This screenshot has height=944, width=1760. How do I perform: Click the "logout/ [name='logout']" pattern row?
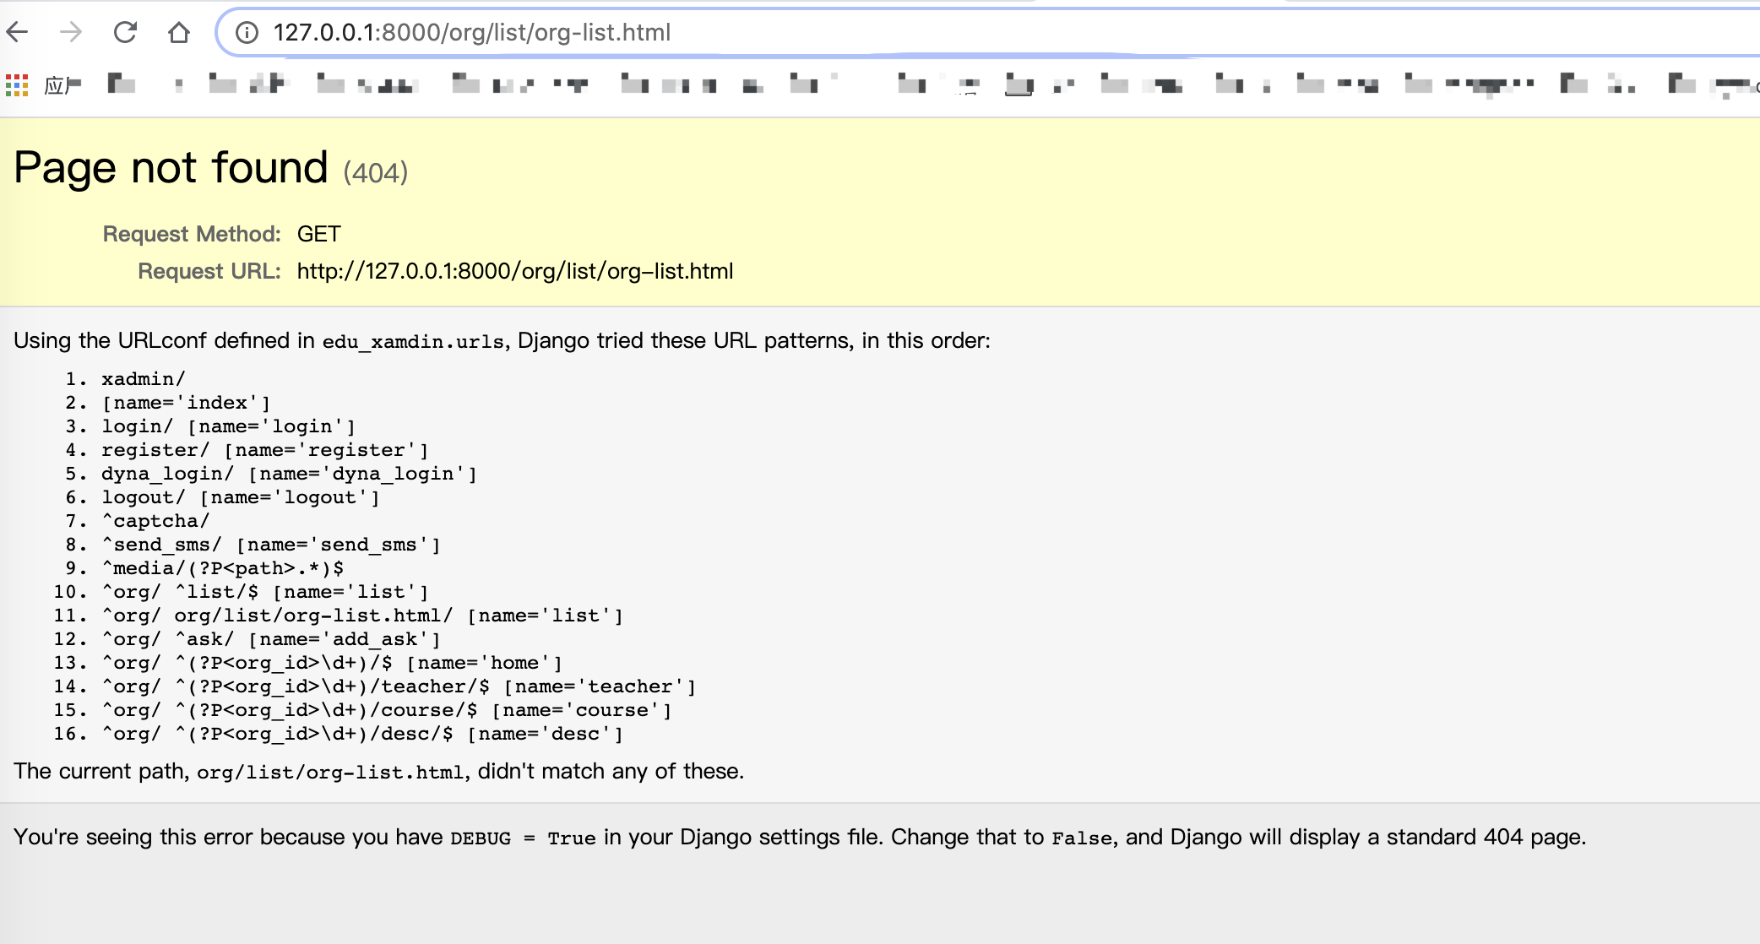[241, 497]
